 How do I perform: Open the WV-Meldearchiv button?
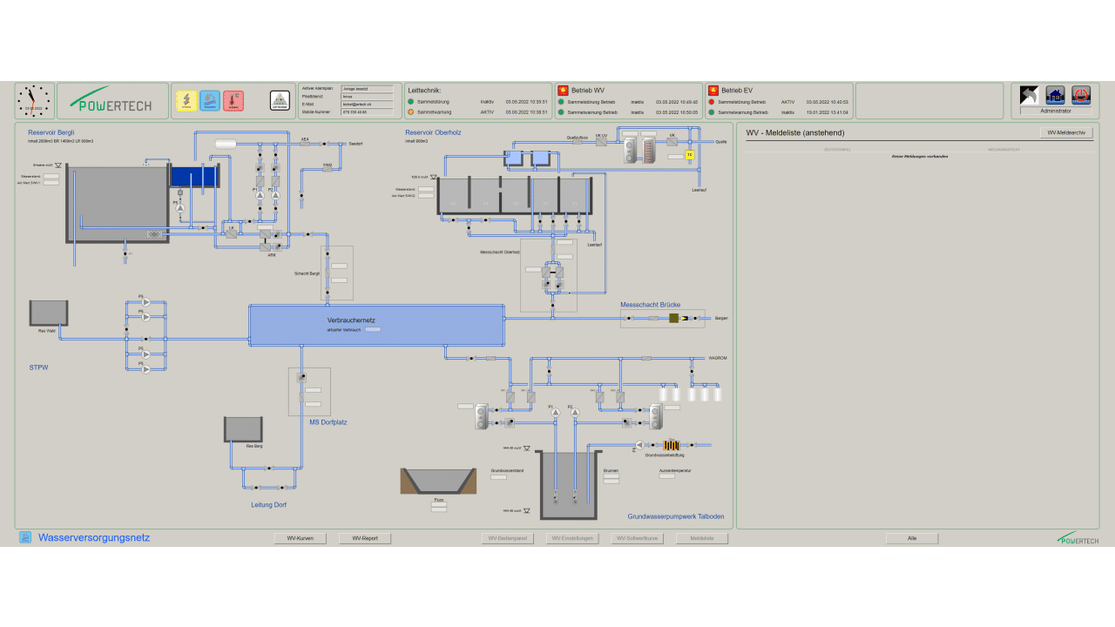1066,132
